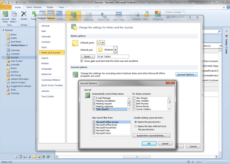The height and width of the screenshot is (164, 230).
Task: Open RSS Feeds folder
Action: click(15, 75)
